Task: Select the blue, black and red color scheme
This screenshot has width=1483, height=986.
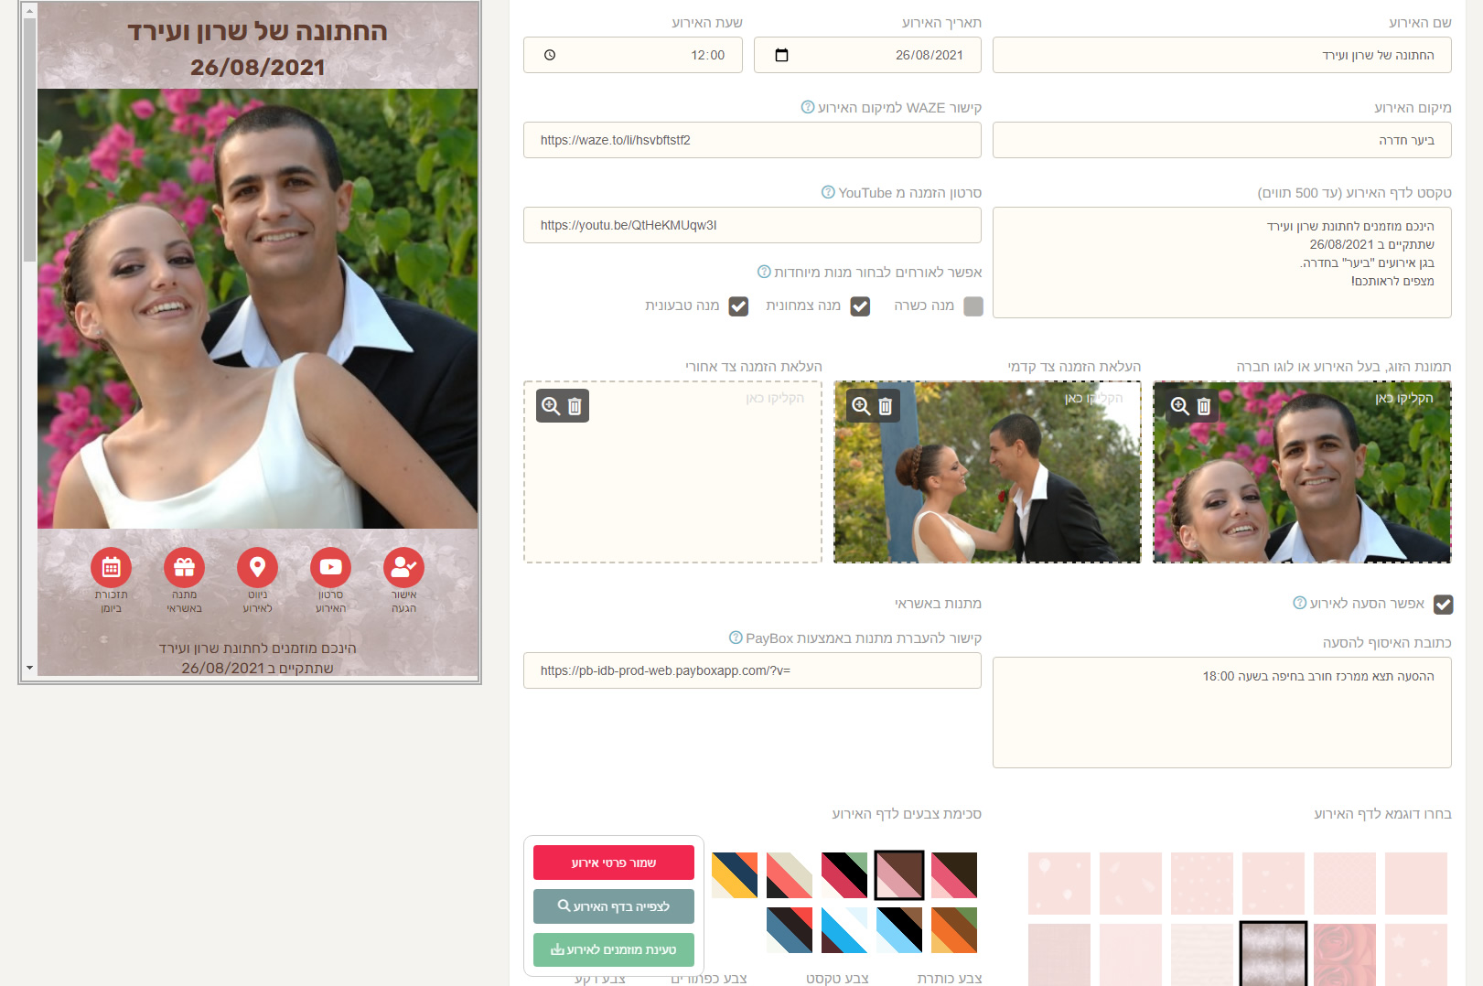Action: 790,930
